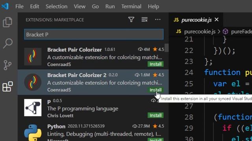
Task: Click line number 22 in the editor
Action: (189, 51)
